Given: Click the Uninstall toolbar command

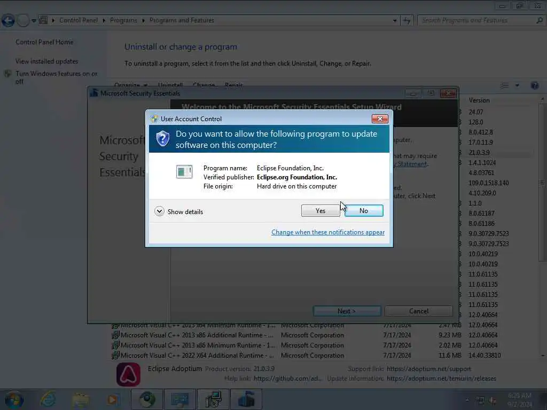Looking at the screenshot, I should tap(170, 85).
